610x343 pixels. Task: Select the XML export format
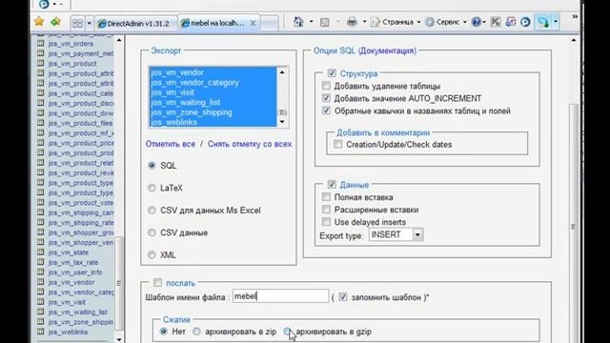pos(152,255)
